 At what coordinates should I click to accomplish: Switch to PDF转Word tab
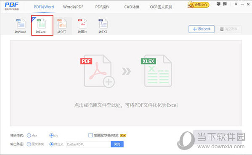coord(44,7)
